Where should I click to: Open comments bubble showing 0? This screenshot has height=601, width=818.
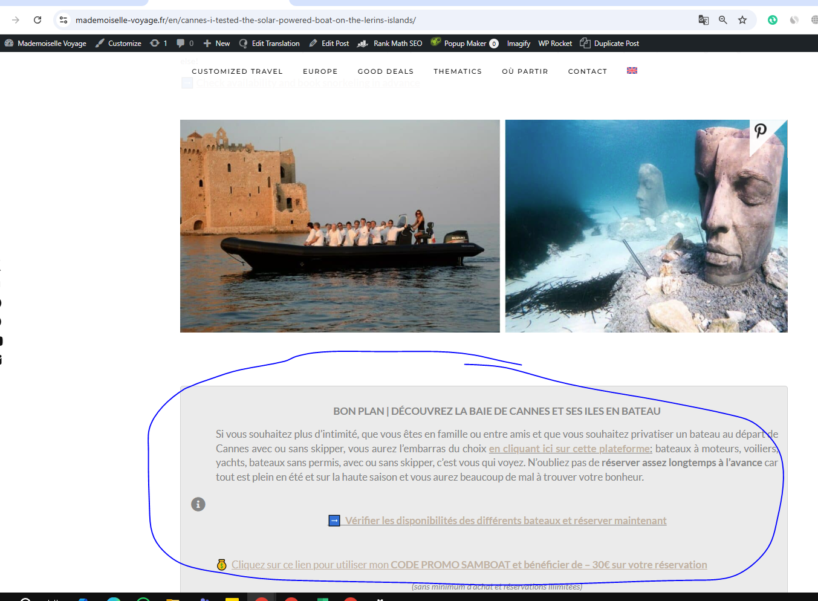185,44
